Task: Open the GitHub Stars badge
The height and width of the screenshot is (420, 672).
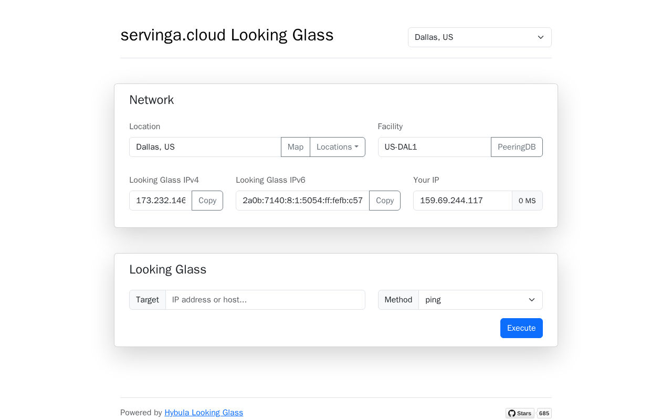Action: click(520, 413)
